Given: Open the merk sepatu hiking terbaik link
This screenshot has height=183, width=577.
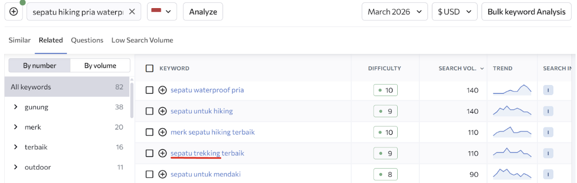Looking at the screenshot, I should [213, 132].
